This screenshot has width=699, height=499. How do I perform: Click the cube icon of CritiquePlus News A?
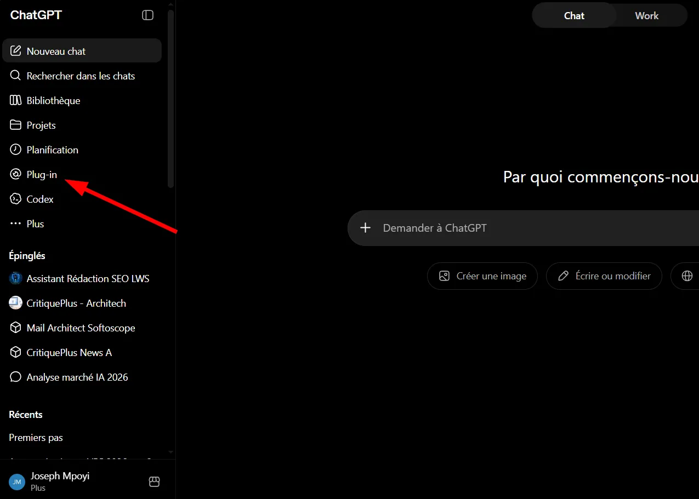coord(16,352)
